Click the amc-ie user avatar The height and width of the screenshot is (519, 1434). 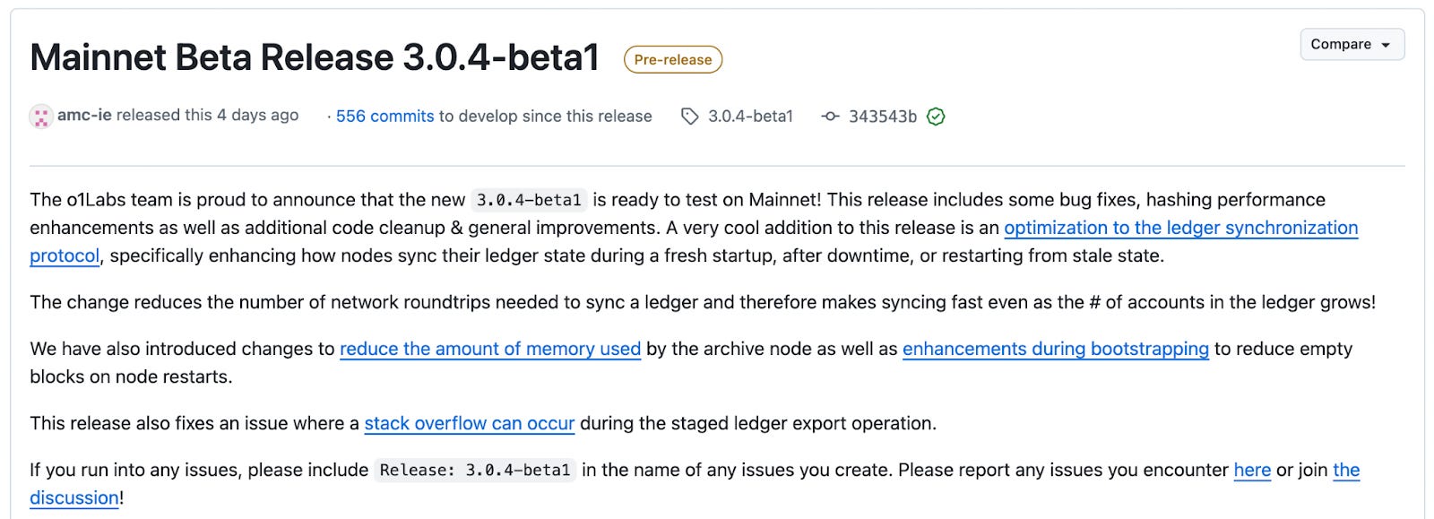(x=41, y=117)
